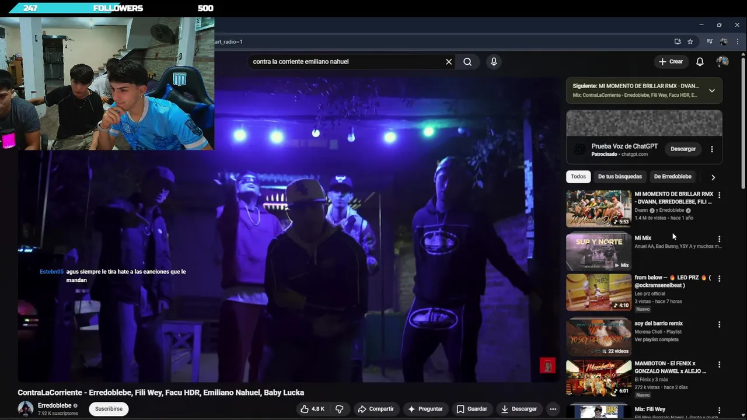
Task: Open the notifications bell
Action: [700, 62]
